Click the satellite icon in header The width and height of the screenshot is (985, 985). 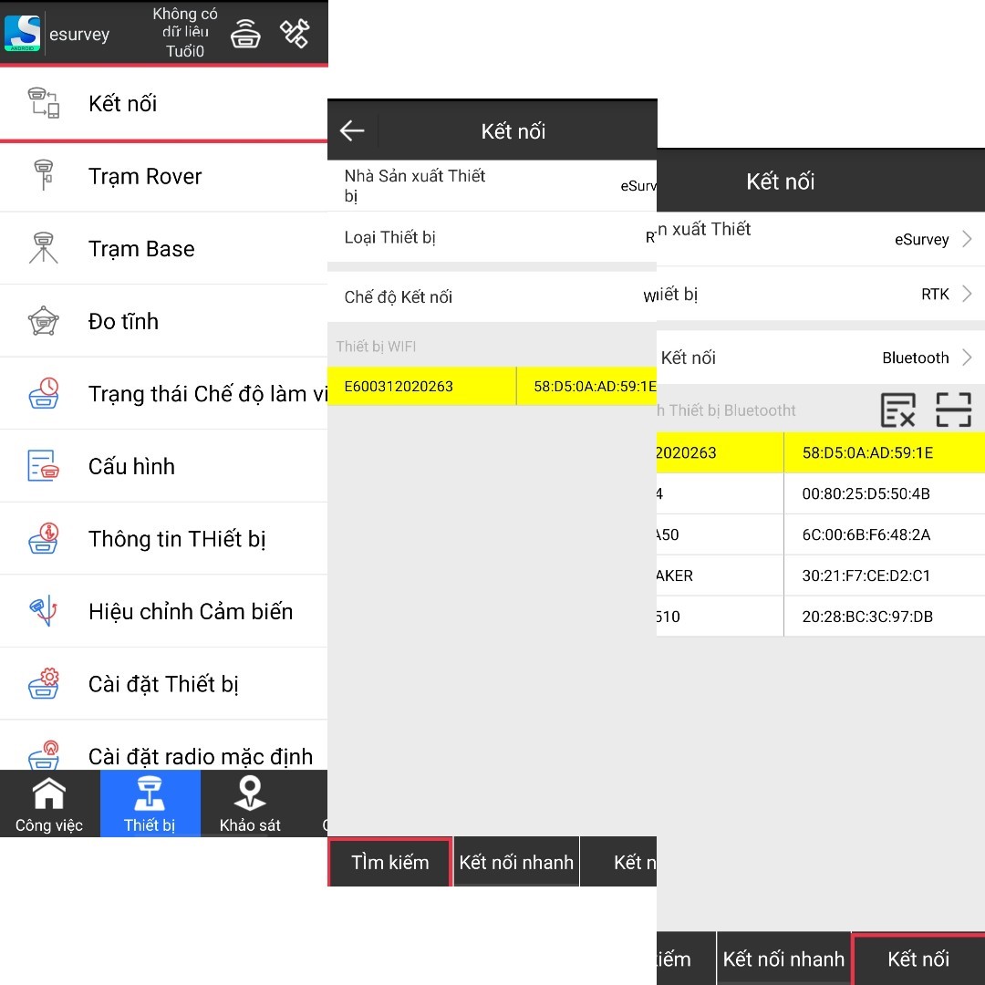point(295,34)
